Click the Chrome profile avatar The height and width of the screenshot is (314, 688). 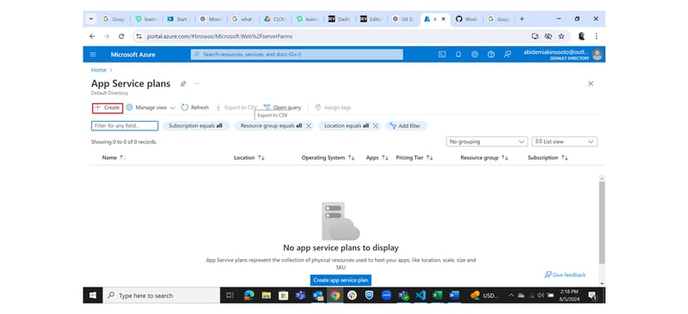(x=581, y=36)
